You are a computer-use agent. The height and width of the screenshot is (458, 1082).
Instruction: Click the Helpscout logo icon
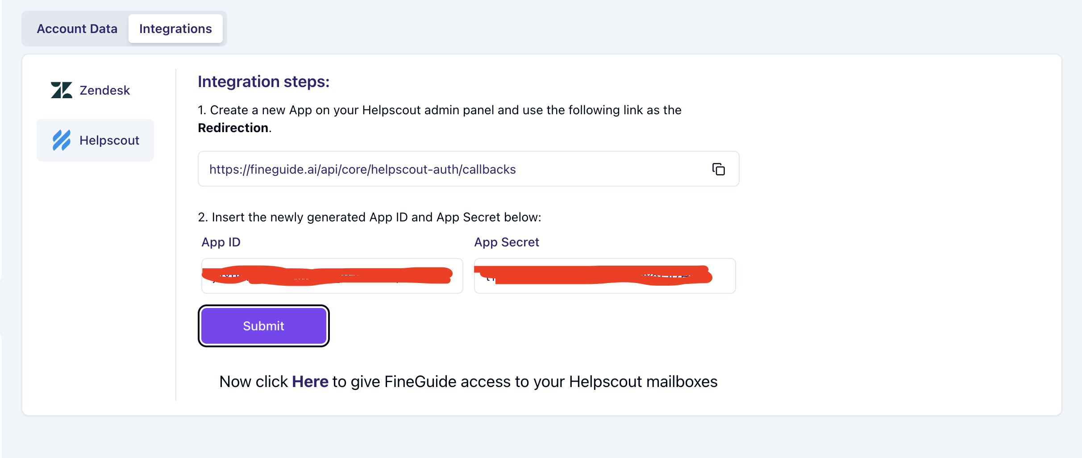click(x=62, y=140)
